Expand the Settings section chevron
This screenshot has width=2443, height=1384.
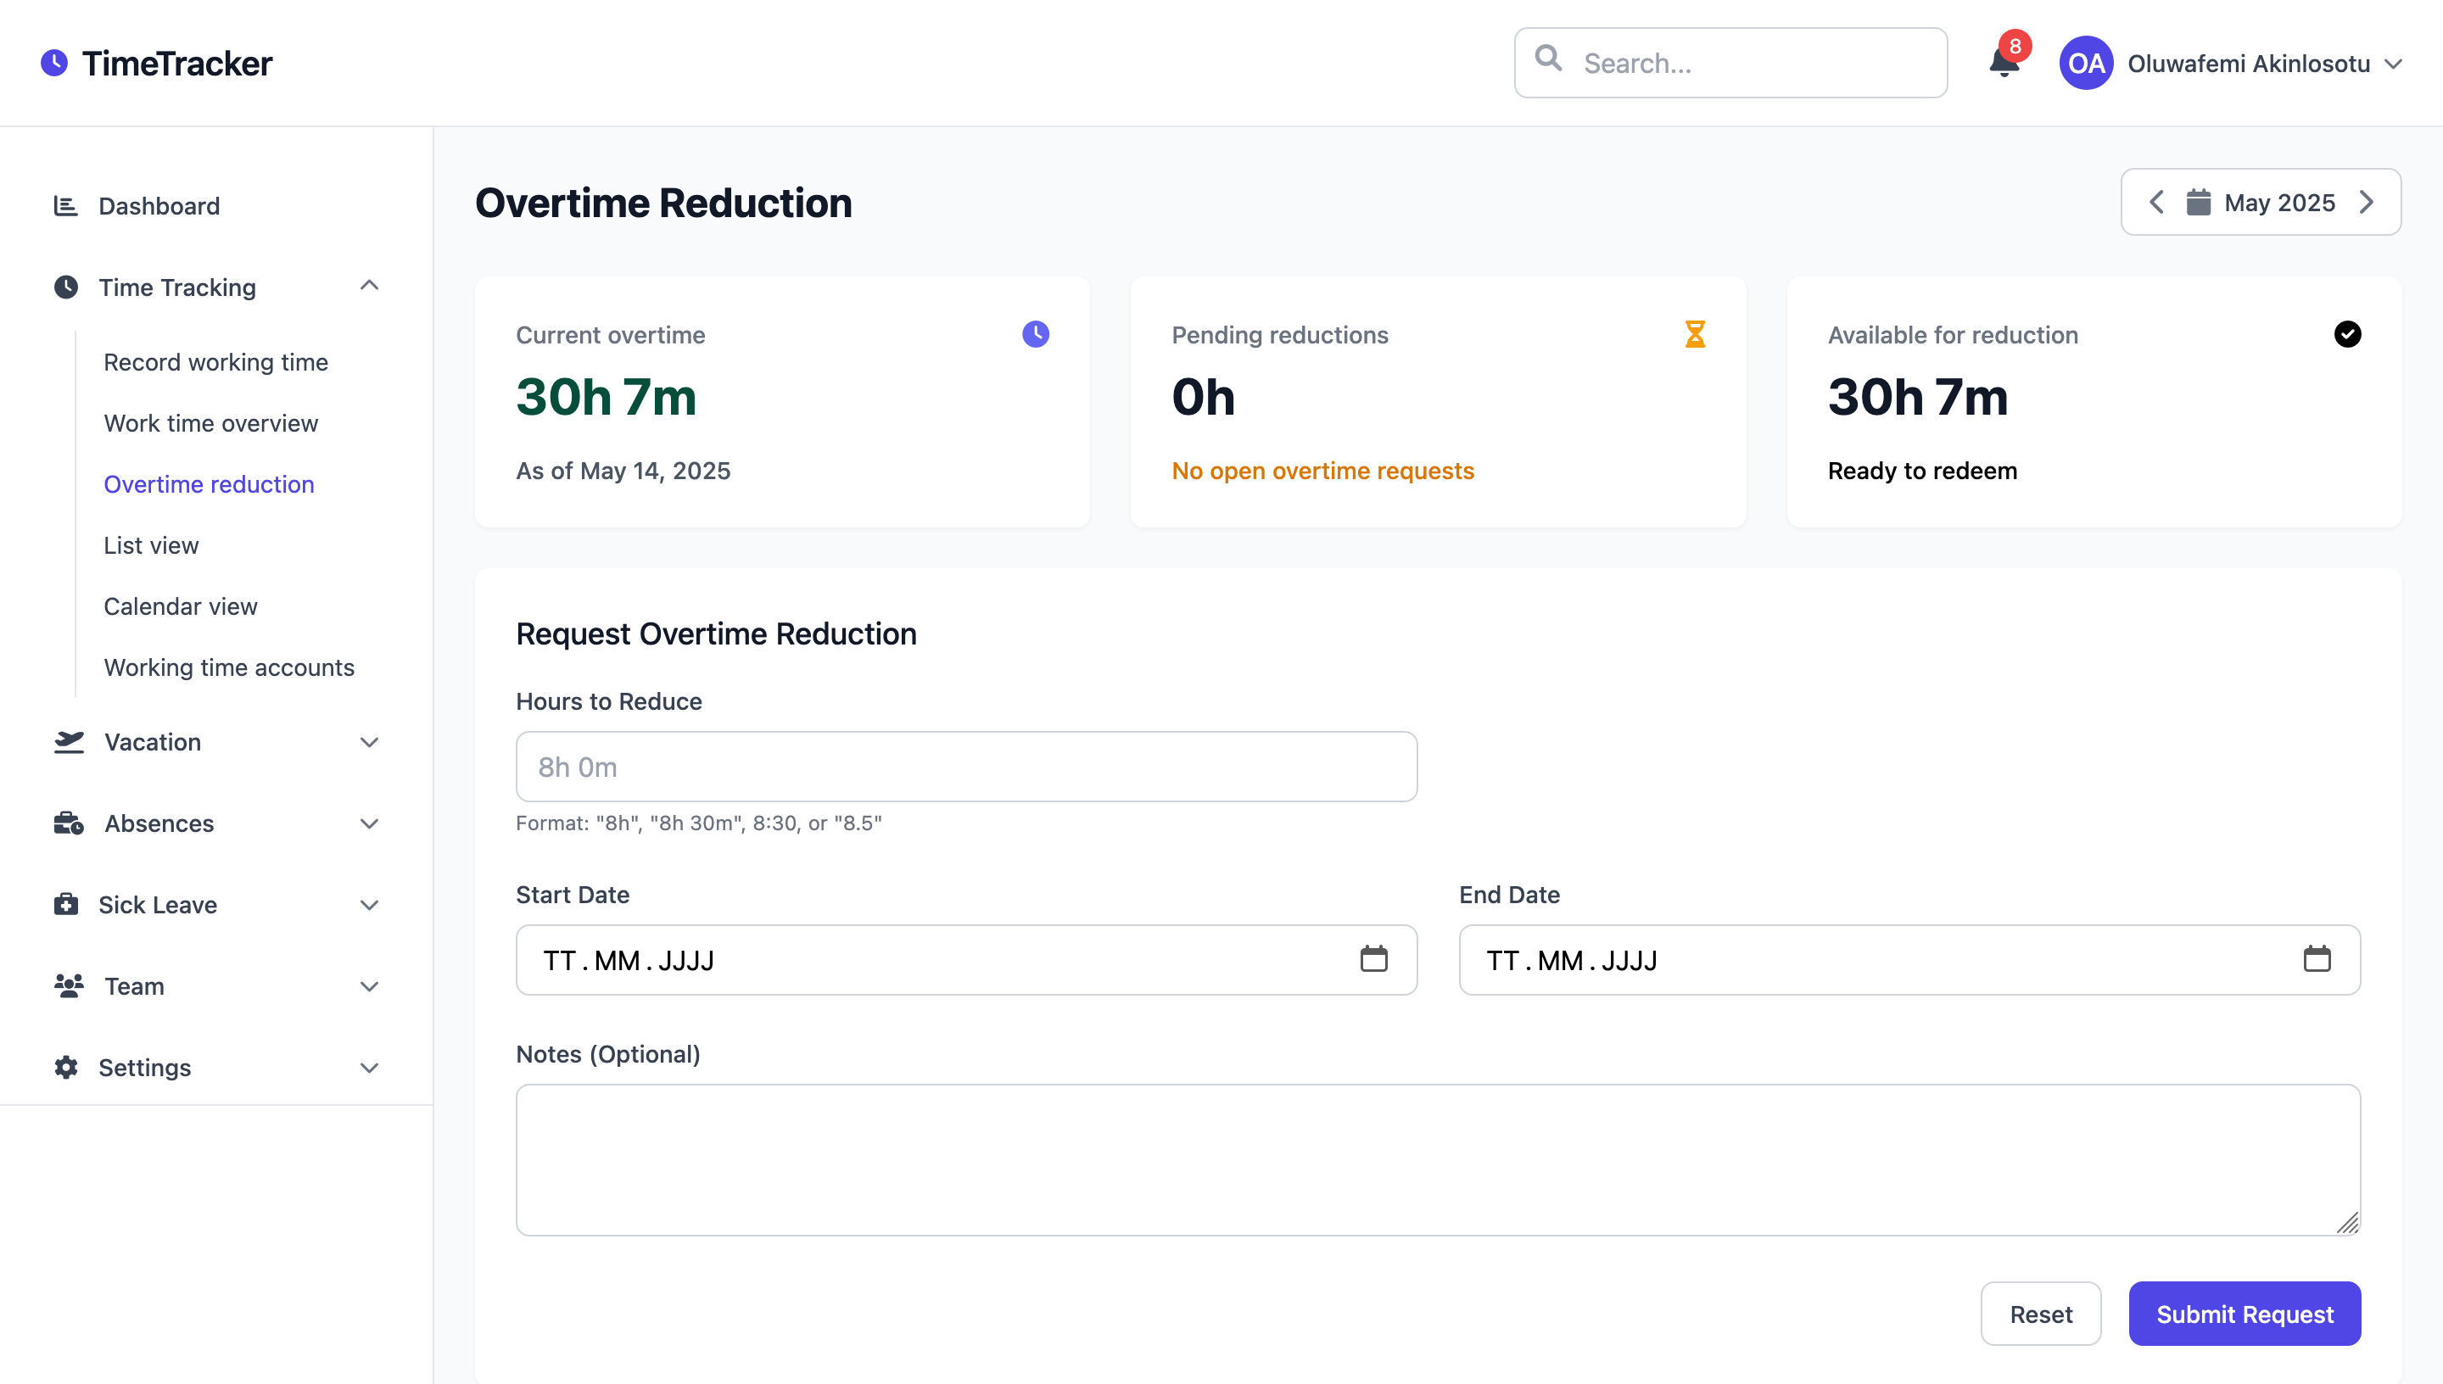[370, 1069]
